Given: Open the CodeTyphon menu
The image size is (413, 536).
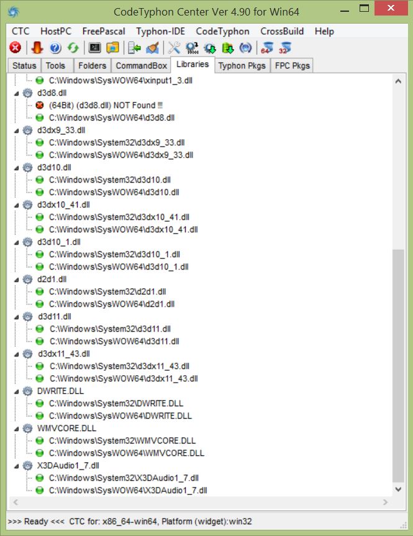Looking at the screenshot, I should click(x=222, y=31).
